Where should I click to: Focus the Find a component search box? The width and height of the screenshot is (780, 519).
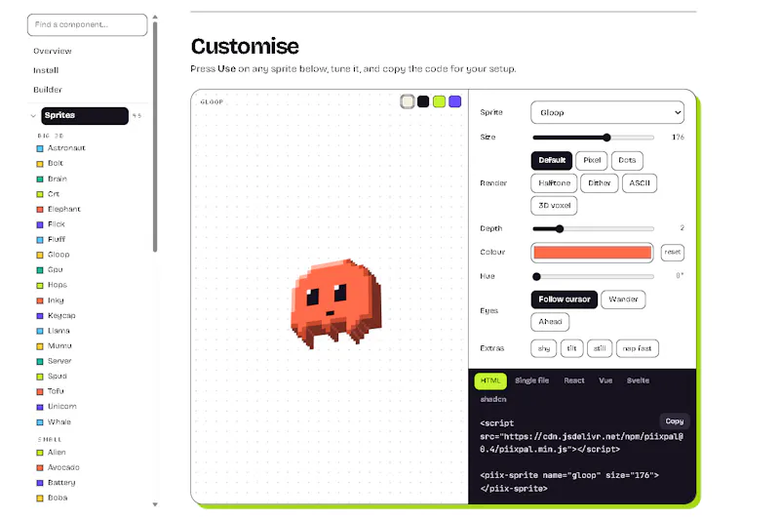tap(88, 25)
